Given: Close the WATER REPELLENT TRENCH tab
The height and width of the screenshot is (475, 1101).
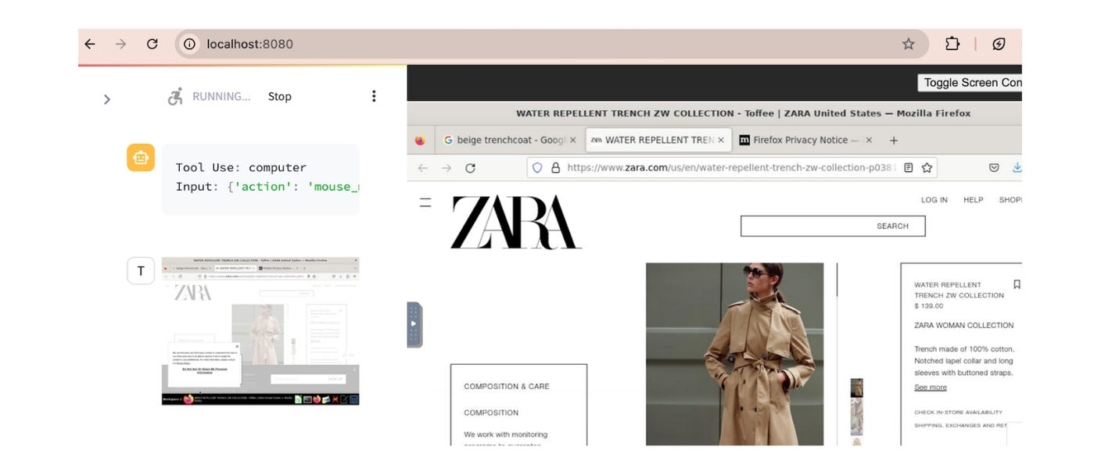Looking at the screenshot, I should (x=721, y=140).
